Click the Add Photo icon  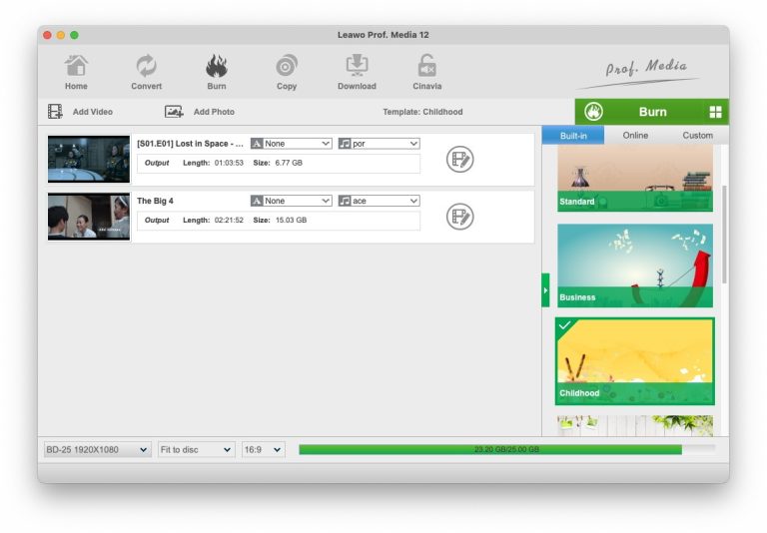pos(174,112)
